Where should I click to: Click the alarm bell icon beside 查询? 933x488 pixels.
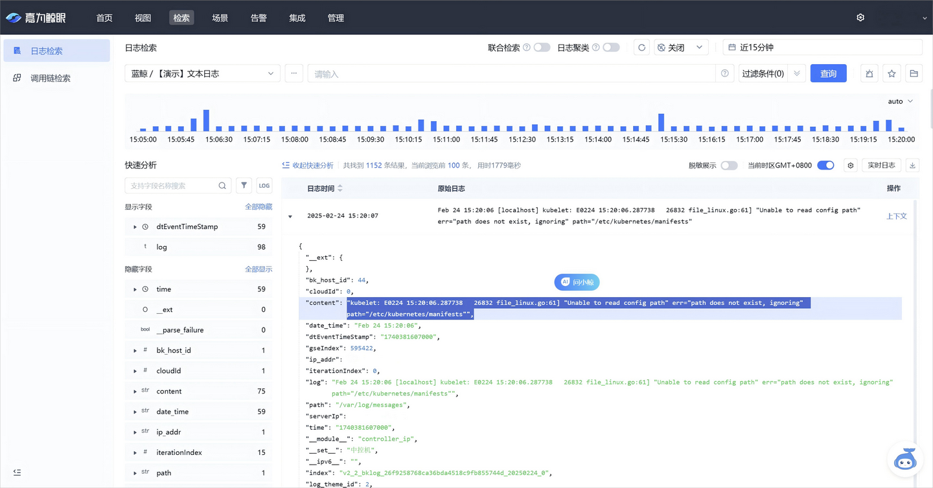click(x=870, y=74)
